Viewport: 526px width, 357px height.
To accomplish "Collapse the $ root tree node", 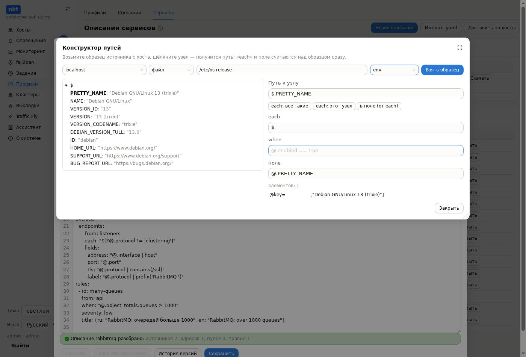I will 66,86.
